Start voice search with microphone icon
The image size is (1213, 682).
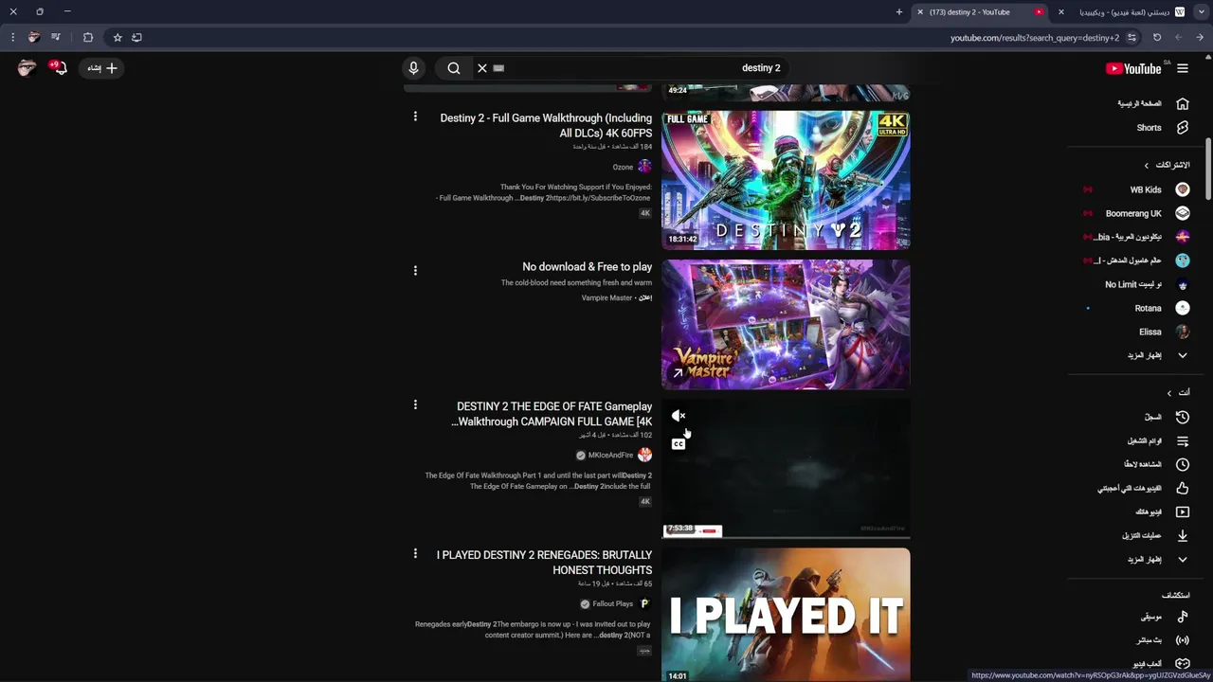(413, 68)
